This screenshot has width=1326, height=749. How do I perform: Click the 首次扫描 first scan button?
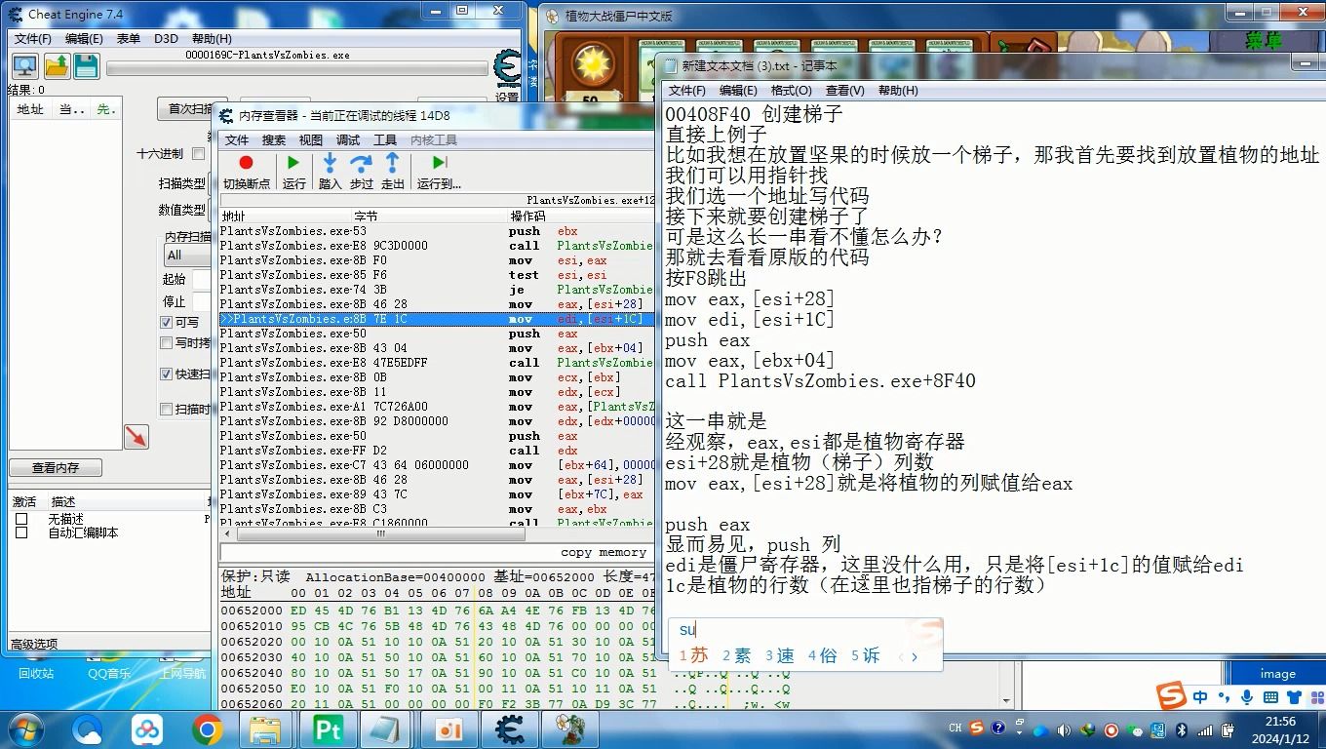(187, 108)
